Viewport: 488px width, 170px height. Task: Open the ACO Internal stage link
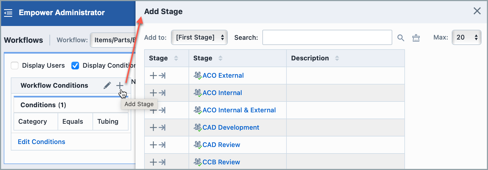click(x=222, y=93)
